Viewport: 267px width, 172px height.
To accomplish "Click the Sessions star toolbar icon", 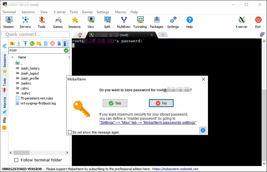I will pyautogui.click(x=74, y=22).
